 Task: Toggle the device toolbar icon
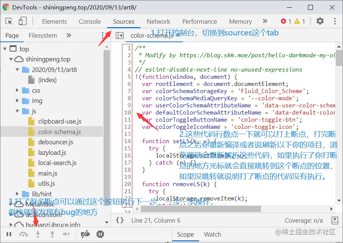(23, 21)
